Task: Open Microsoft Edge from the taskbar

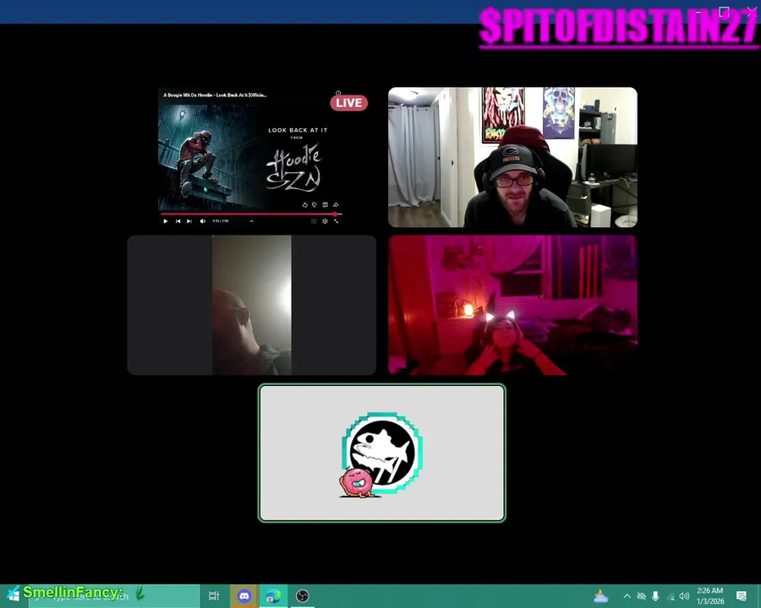Action: coord(273,596)
